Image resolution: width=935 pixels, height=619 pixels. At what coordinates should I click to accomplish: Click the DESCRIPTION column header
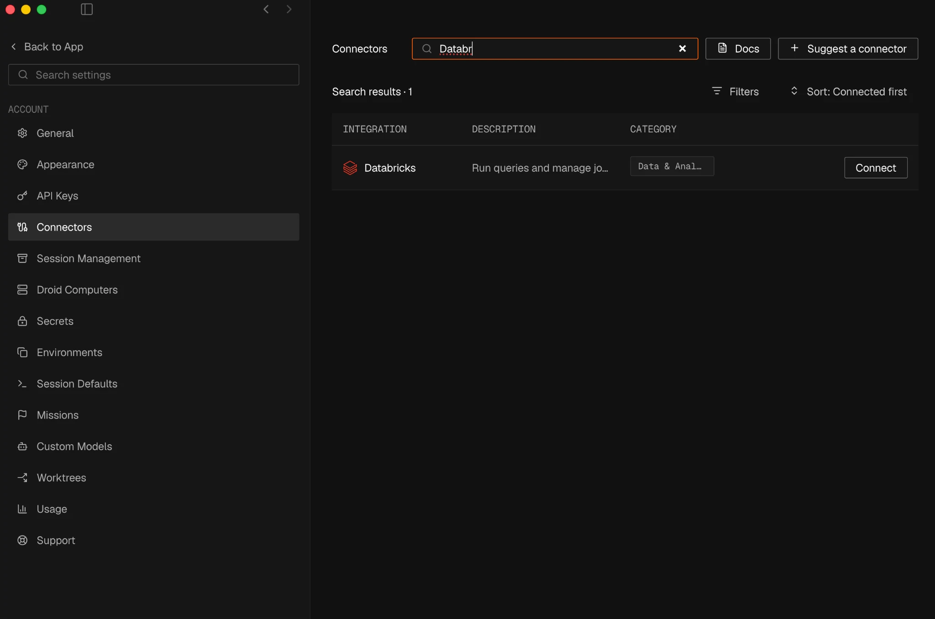[x=504, y=129]
